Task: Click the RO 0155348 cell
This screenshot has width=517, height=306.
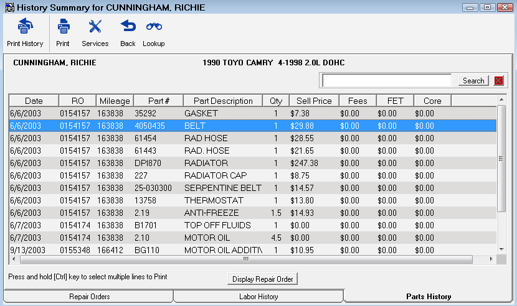Action: click(x=75, y=250)
